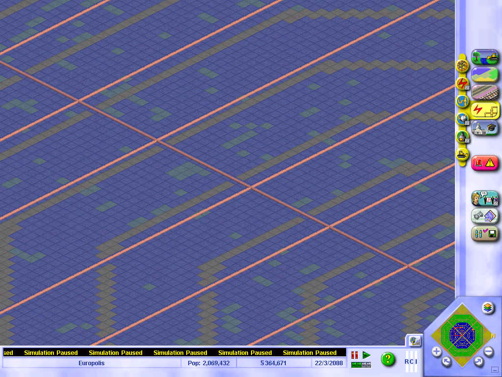Open the Landscape tools with bulldozer and tree
The height and width of the screenshot is (377, 502).
click(485, 57)
